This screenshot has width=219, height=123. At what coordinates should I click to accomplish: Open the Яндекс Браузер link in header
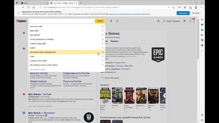[171, 21]
